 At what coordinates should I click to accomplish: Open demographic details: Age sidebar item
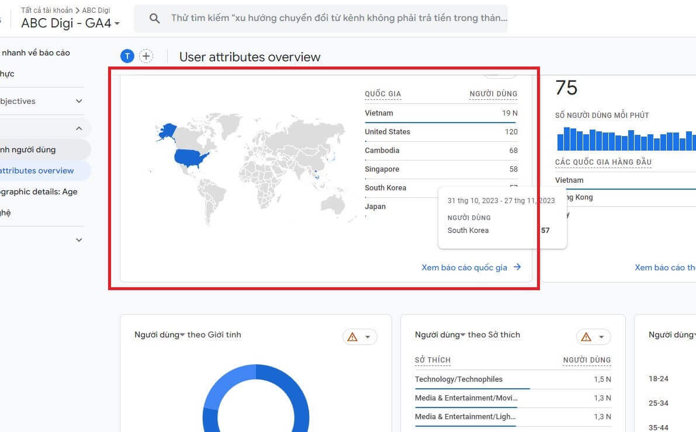pos(39,191)
